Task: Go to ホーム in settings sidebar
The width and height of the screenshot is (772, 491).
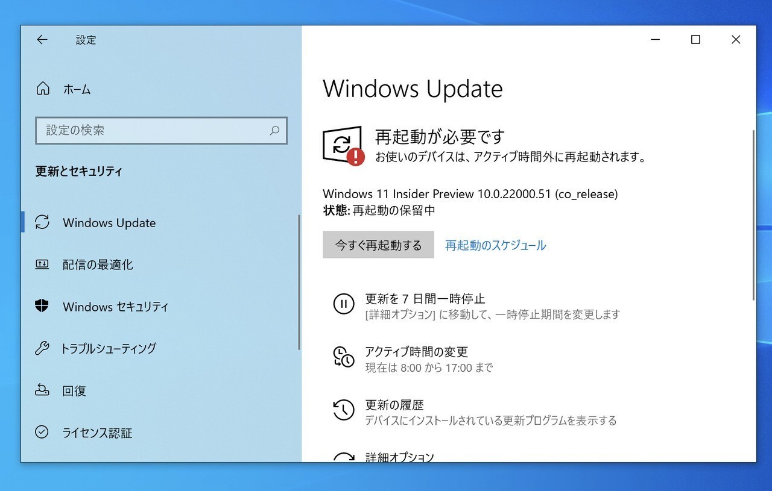Action: pos(77,89)
